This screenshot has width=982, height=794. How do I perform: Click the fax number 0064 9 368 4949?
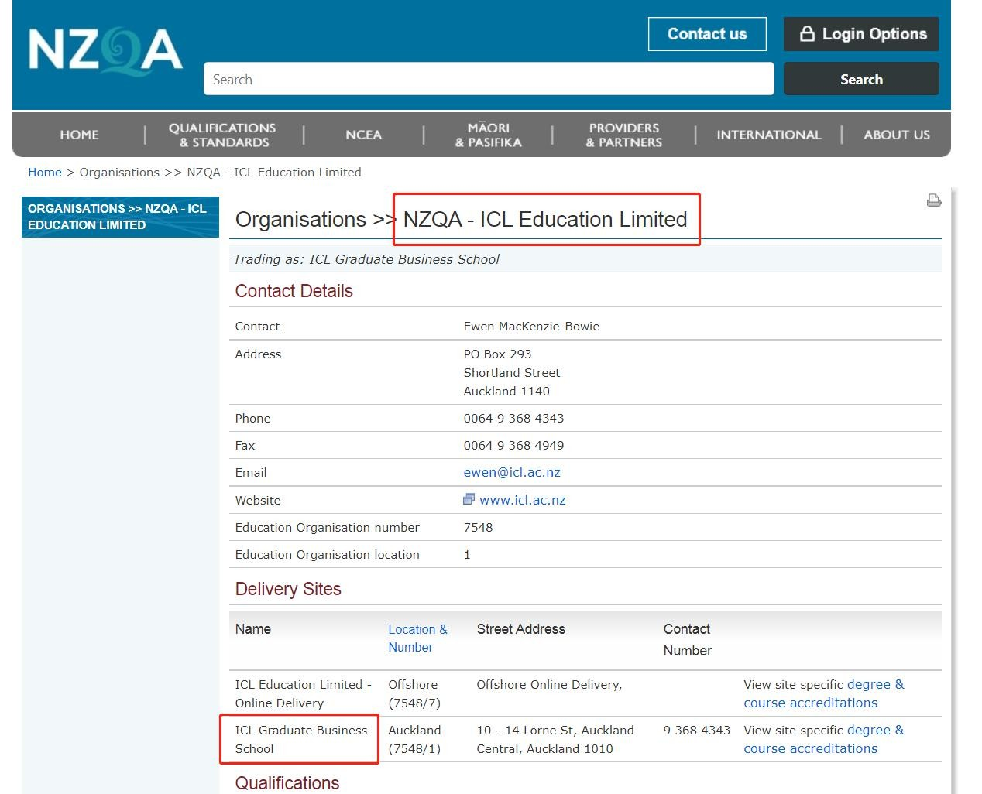click(x=513, y=446)
